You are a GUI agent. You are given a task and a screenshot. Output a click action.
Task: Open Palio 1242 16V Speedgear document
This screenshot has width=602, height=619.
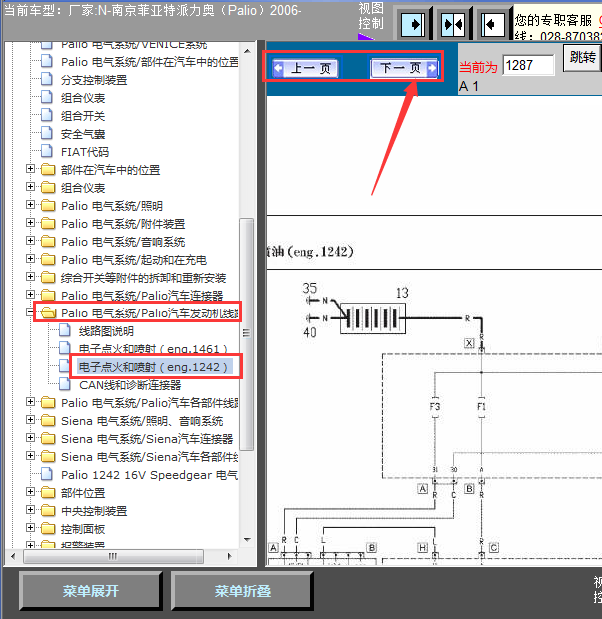pyautogui.click(x=149, y=475)
